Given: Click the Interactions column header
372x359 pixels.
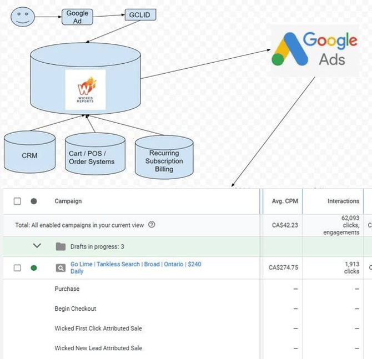Looking at the screenshot, I should pos(343,201).
